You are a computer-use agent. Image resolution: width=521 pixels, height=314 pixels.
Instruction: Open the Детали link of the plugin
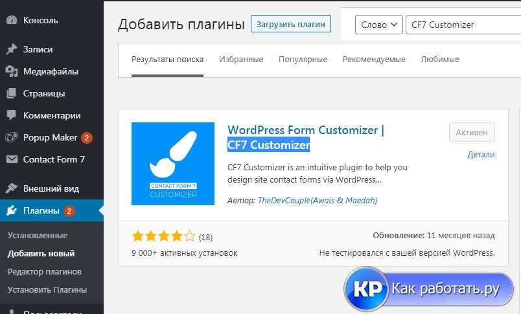pyautogui.click(x=481, y=154)
